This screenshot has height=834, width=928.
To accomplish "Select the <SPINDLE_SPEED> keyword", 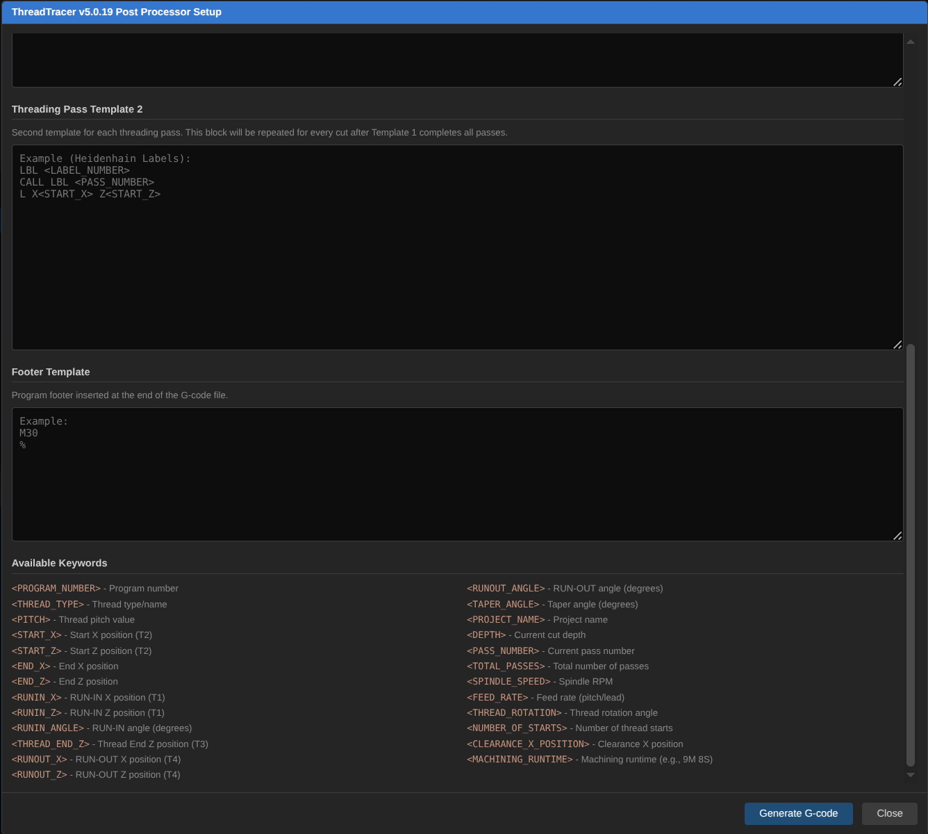I will (x=509, y=682).
